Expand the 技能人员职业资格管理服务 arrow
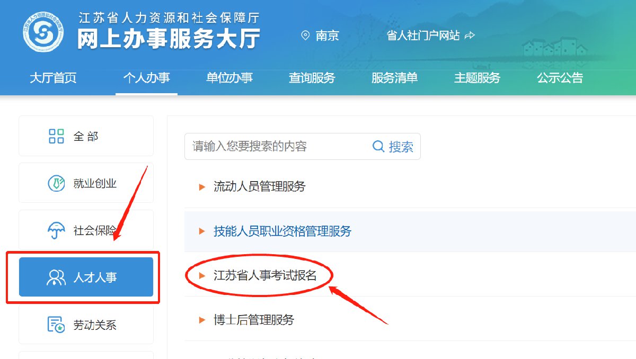The height and width of the screenshot is (359, 636). point(202,231)
